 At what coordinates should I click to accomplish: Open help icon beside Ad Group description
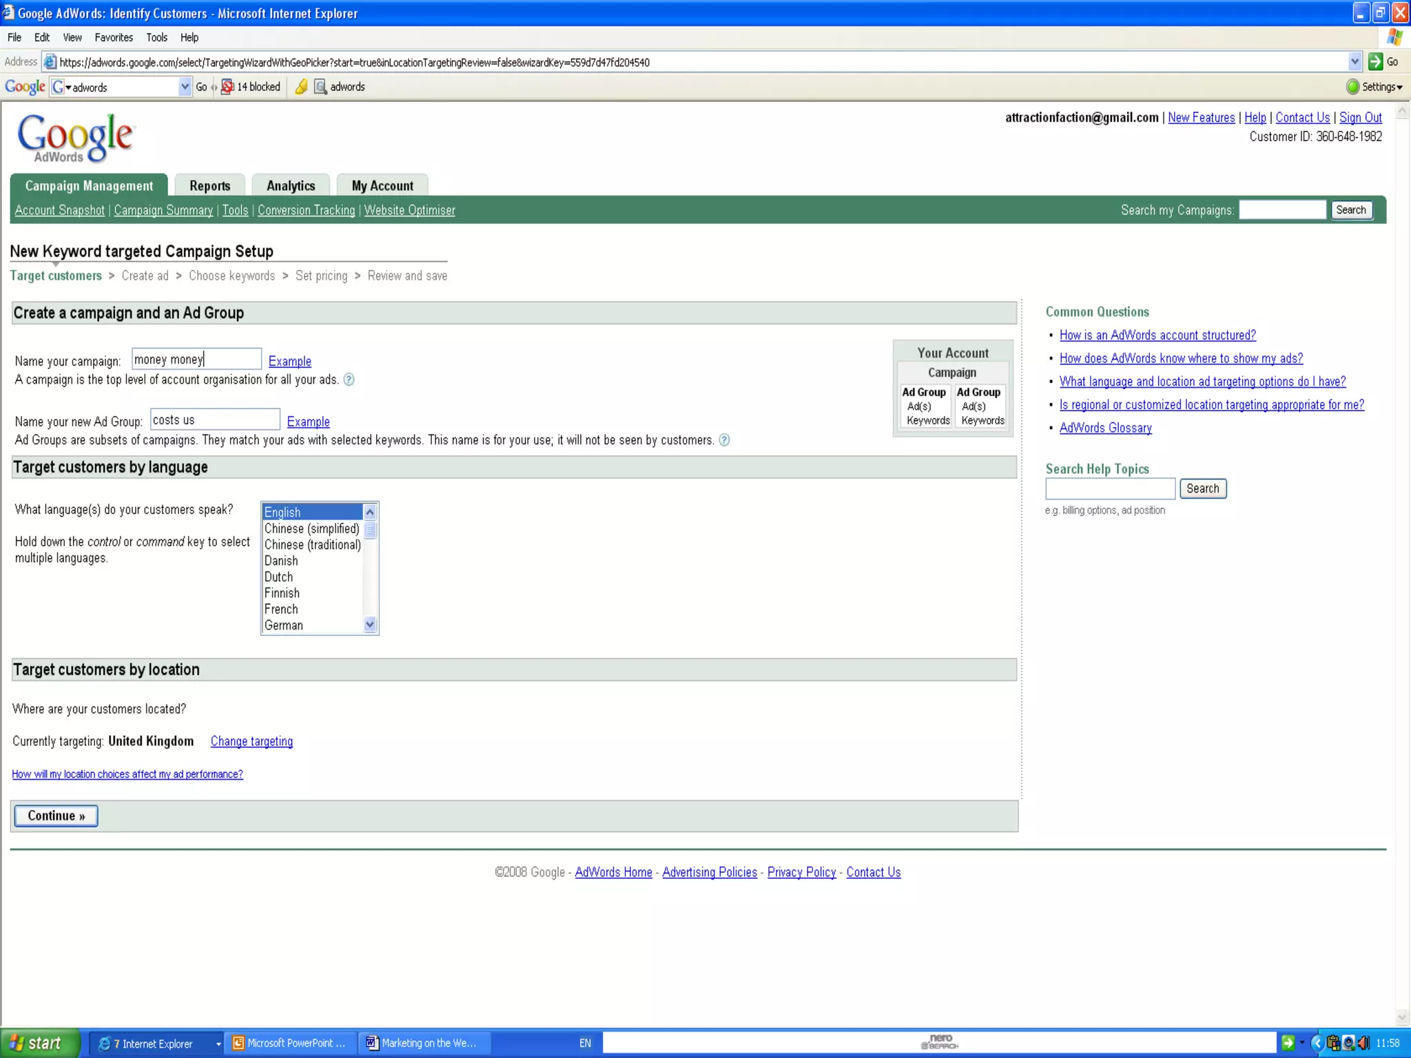pyautogui.click(x=724, y=440)
